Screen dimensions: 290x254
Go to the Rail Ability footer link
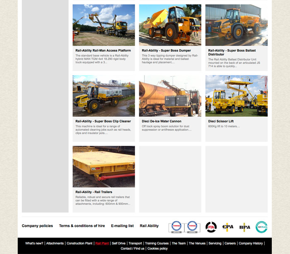click(149, 226)
